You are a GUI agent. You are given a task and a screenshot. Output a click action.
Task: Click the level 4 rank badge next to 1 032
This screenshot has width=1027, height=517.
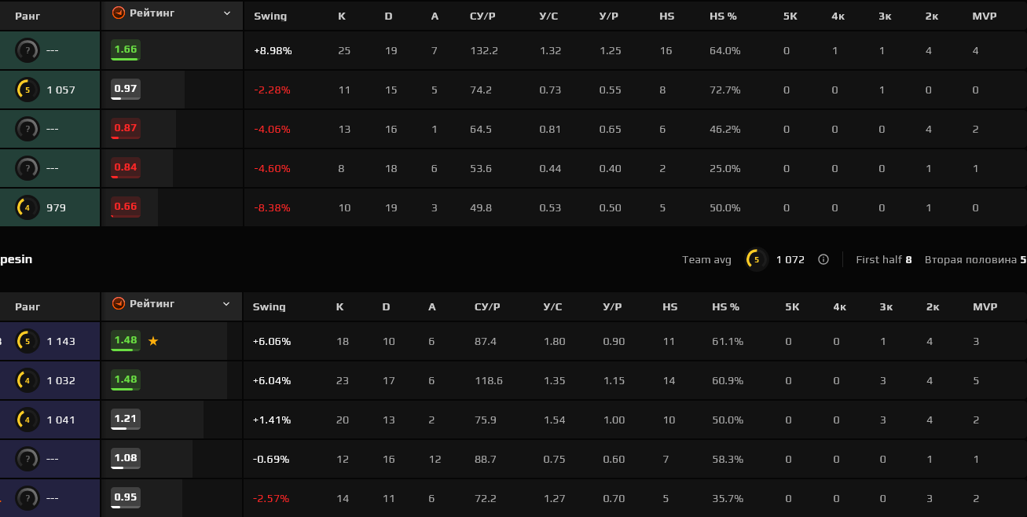tap(28, 380)
